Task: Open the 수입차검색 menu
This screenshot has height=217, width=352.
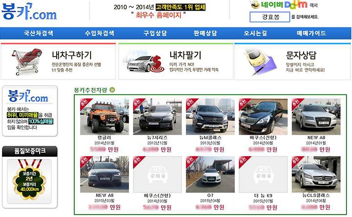Action: point(99,33)
